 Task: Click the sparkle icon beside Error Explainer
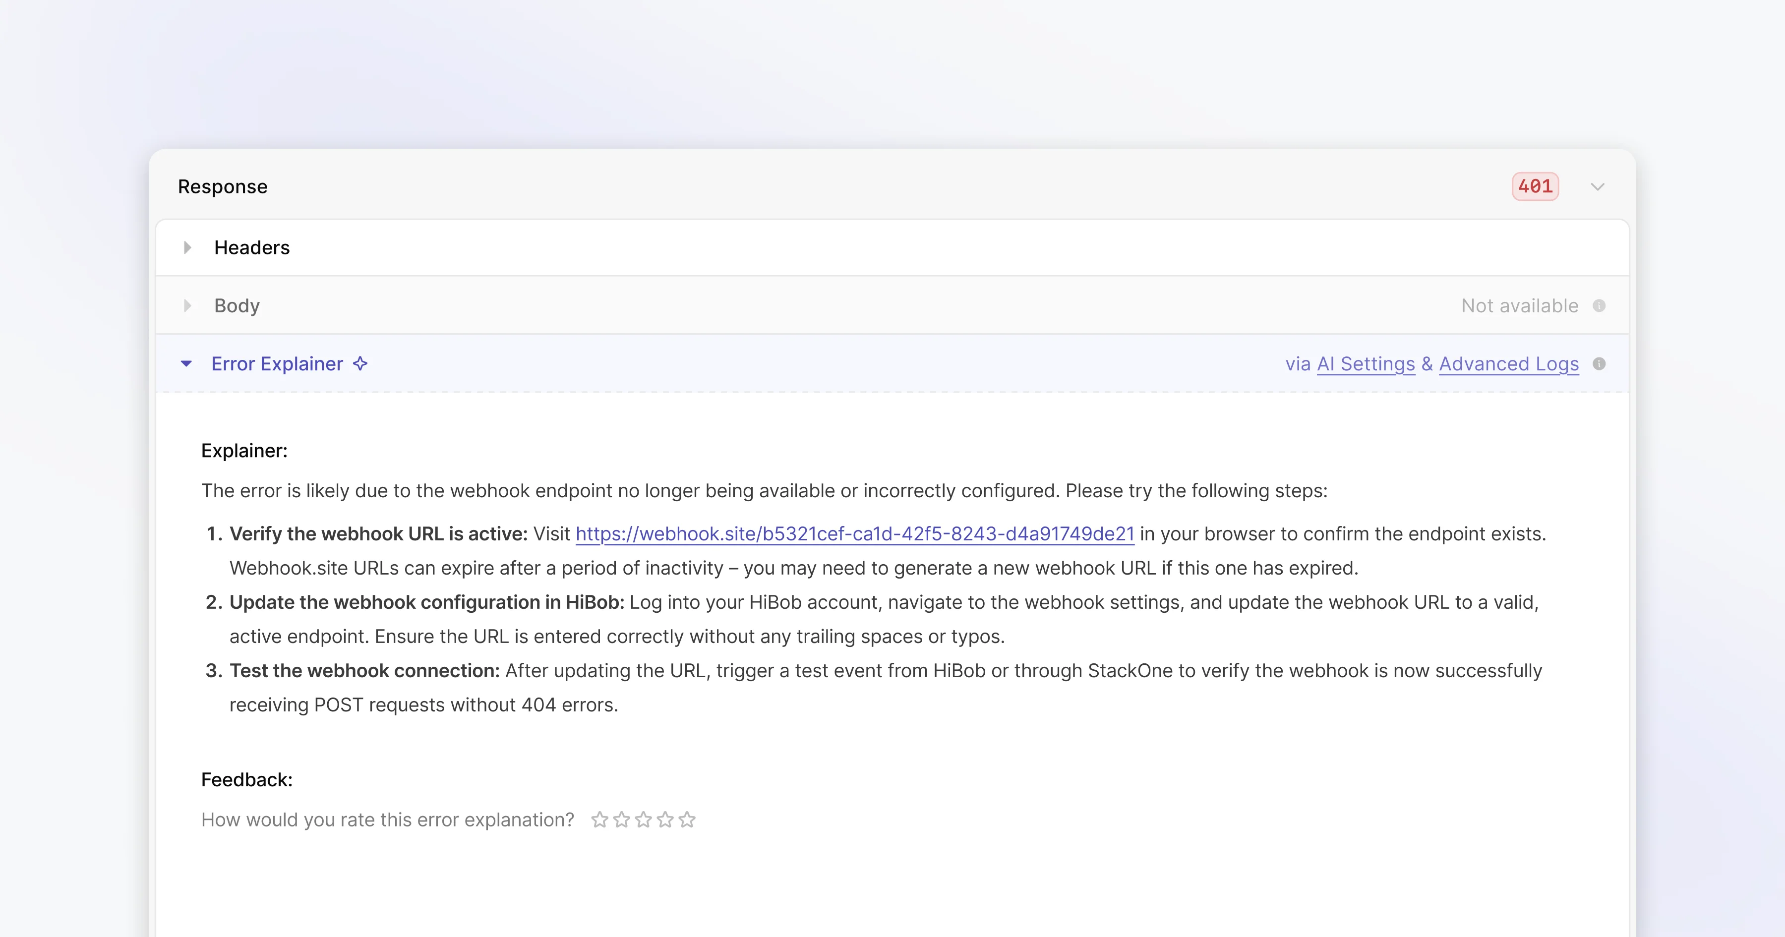pyautogui.click(x=360, y=364)
